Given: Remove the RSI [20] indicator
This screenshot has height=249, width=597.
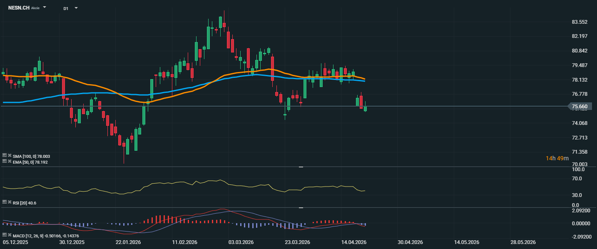Looking at the screenshot, I should pos(9,202).
